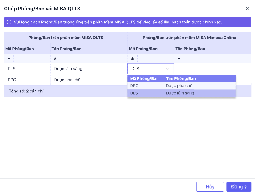The width and height of the screenshot is (255, 195).
Task: Open filter operator for Mimosa Tên Phòng/Ban
Action: pyautogui.click(x=179, y=59)
